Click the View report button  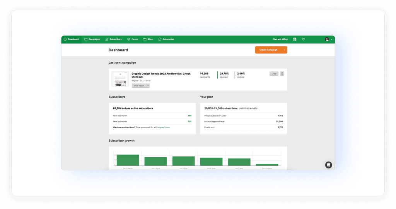pos(139,86)
